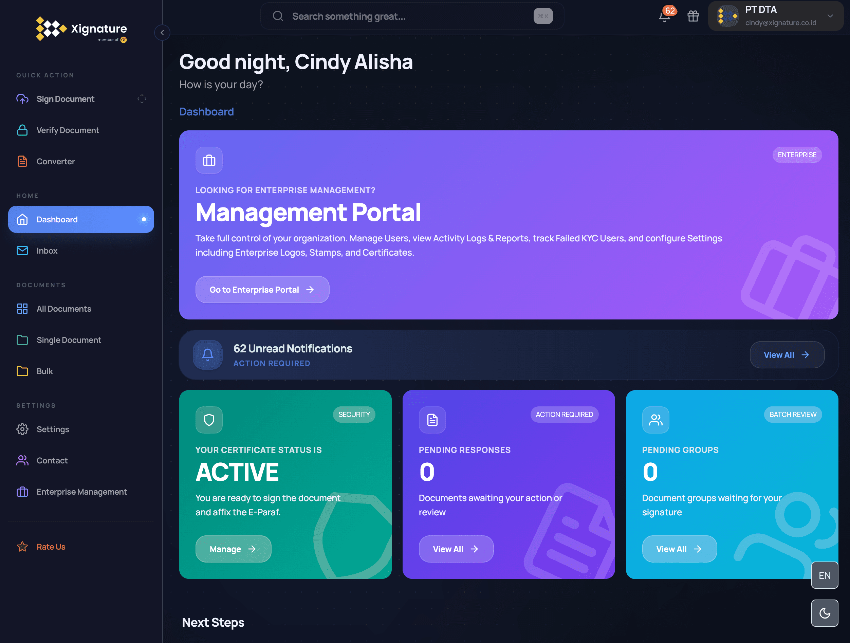This screenshot has width=850, height=643.
Task: Click the 62 Unread Notifications heading
Action: click(x=293, y=348)
